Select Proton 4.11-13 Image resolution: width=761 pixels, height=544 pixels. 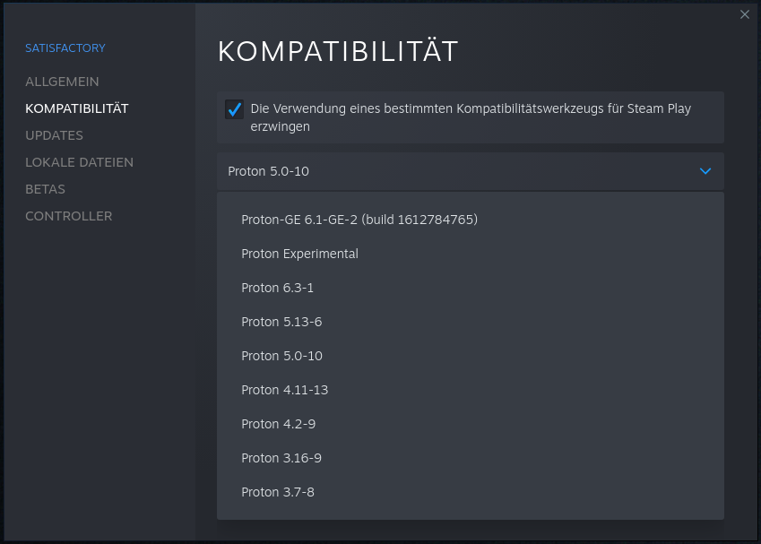(284, 390)
